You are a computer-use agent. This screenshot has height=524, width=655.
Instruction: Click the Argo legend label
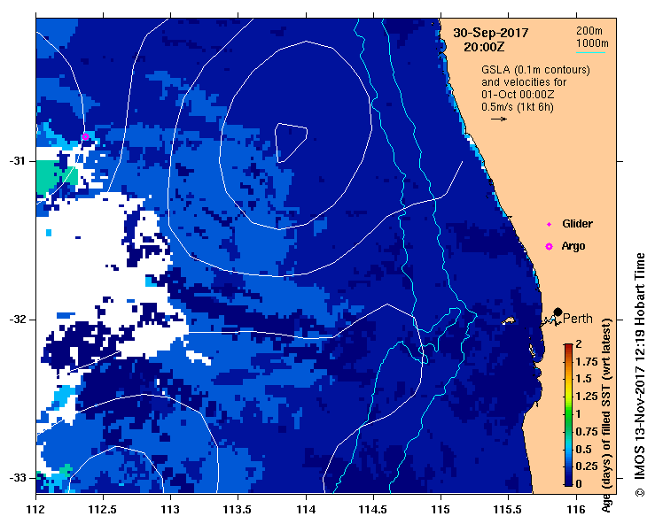click(x=573, y=246)
